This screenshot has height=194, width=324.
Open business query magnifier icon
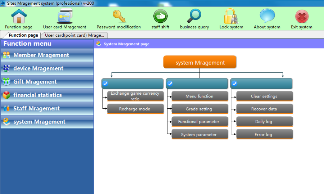pyautogui.click(x=194, y=16)
